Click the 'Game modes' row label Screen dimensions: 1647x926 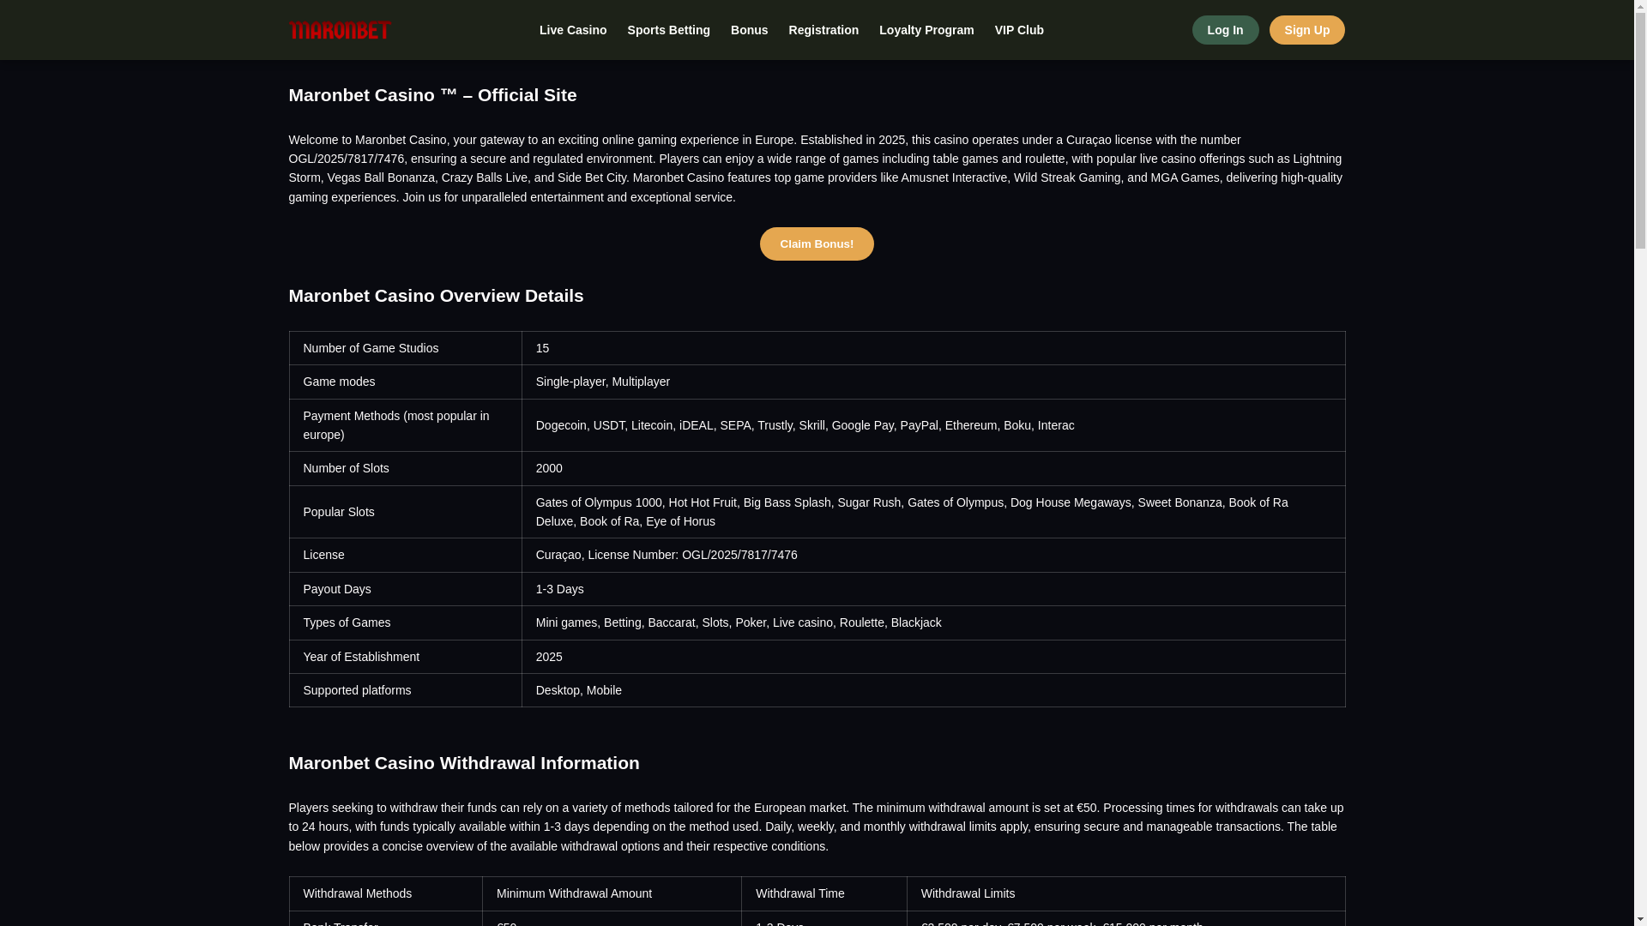[405, 382]
